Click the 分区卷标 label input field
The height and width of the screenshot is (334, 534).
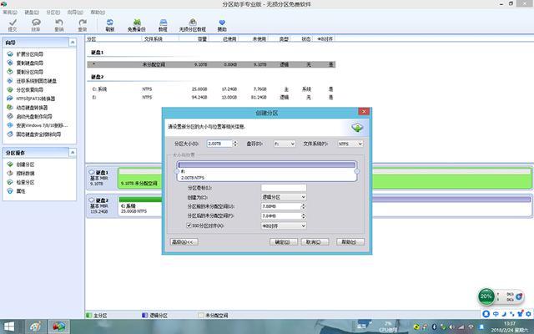283,187
